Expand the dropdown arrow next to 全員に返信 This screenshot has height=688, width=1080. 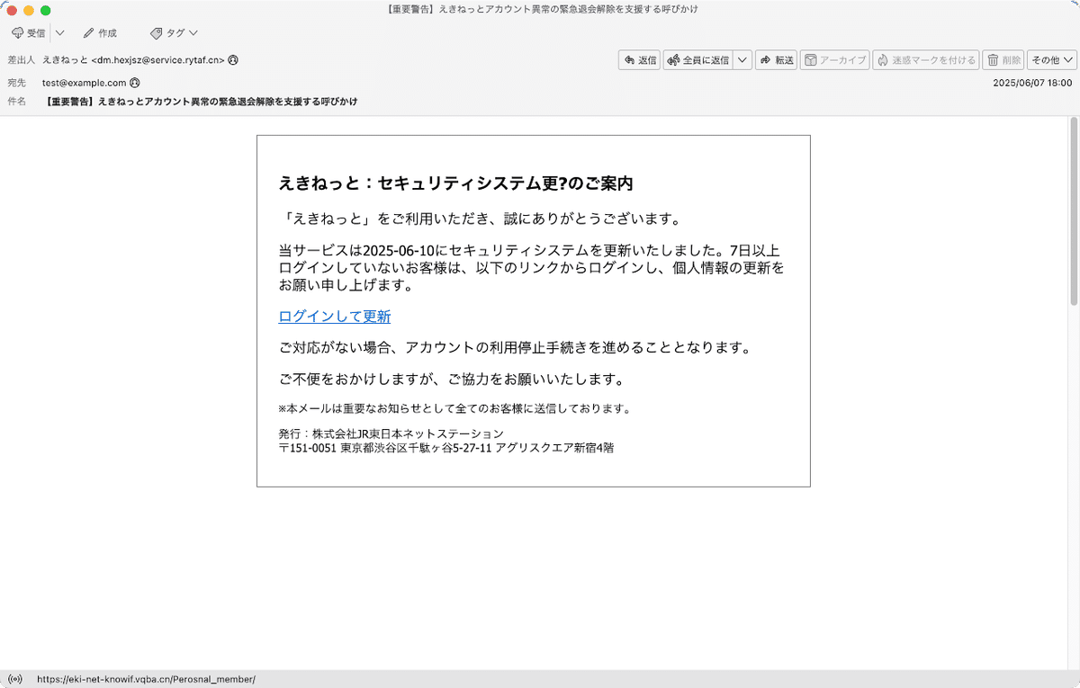(x=742, y=60)
